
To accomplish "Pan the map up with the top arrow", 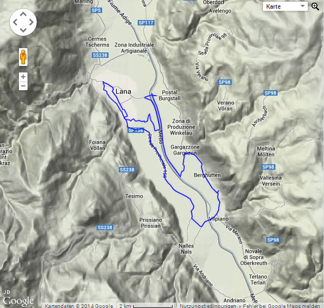I will 23,14.
